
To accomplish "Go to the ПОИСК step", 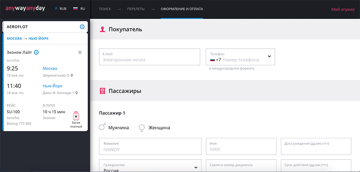I will point(104,9).
